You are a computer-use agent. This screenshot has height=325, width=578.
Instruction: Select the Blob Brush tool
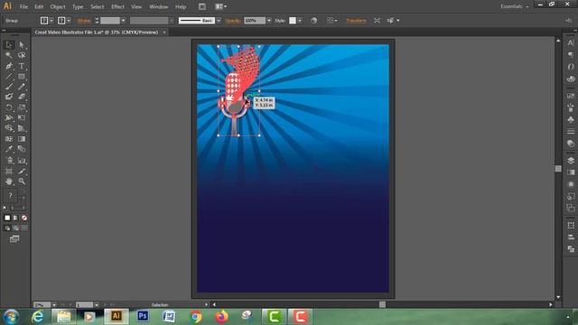coord(9,97)
